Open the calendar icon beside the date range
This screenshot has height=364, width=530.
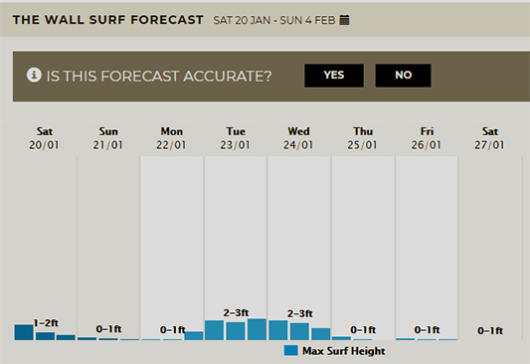(x=344, y=20)
